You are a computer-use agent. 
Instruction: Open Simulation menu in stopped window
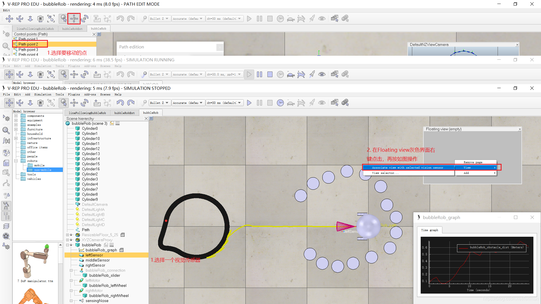click(x=43, y=95)
